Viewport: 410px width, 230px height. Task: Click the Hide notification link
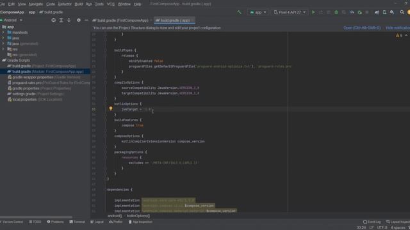[398, 28]
